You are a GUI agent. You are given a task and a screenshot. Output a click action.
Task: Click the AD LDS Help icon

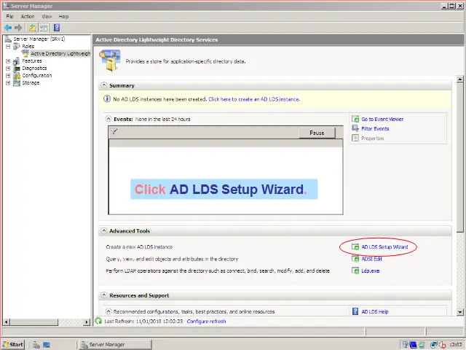tap(355, 311)
